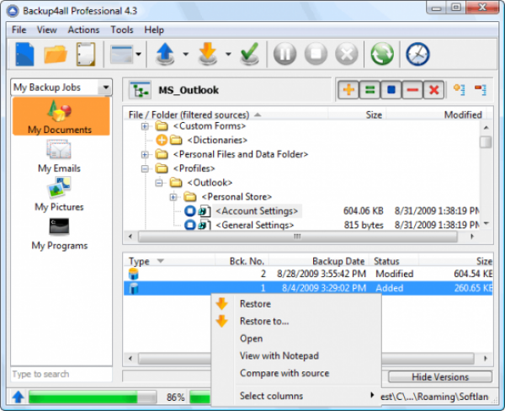Click the horizontal scrollbar in the file tree
Screen dimensions: 505x411
pos(303,238)
